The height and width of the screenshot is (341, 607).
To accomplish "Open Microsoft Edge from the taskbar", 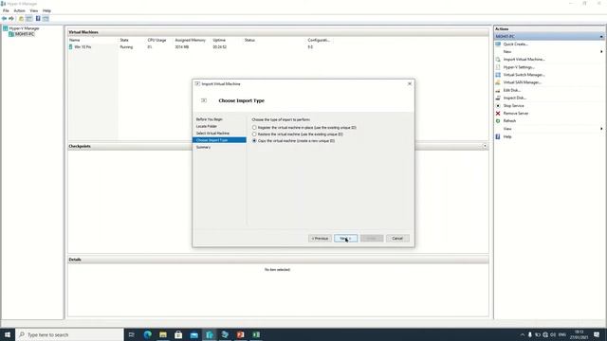I will pyautogui.click(x=148, y=334).
